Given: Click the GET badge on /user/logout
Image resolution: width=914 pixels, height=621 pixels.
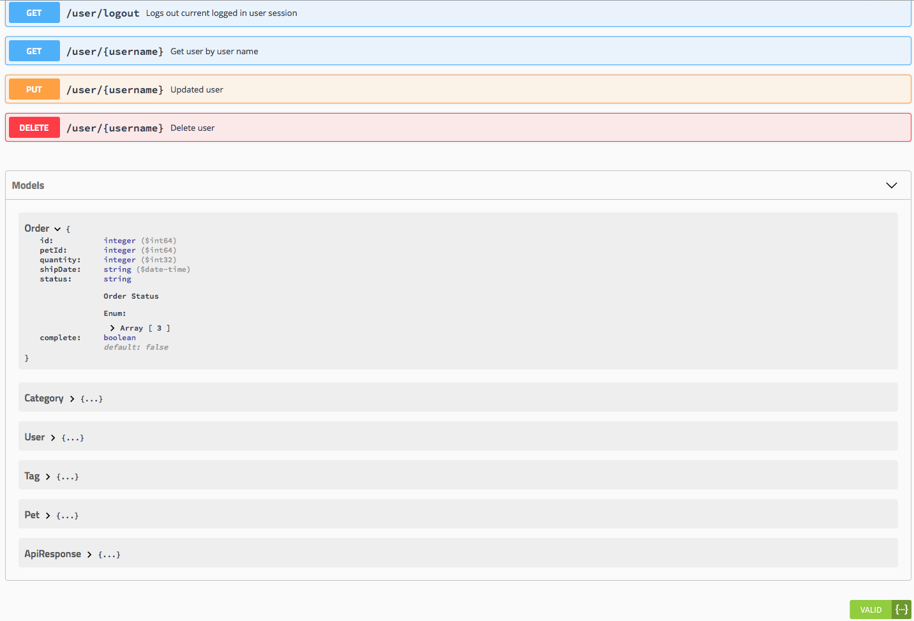Looking at the screenshot, I should click(x=34, y=12).
